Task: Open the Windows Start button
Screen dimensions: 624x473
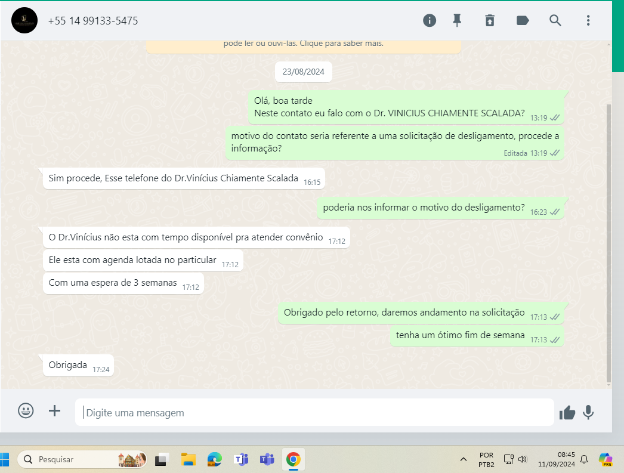Action: click(4, 459)
